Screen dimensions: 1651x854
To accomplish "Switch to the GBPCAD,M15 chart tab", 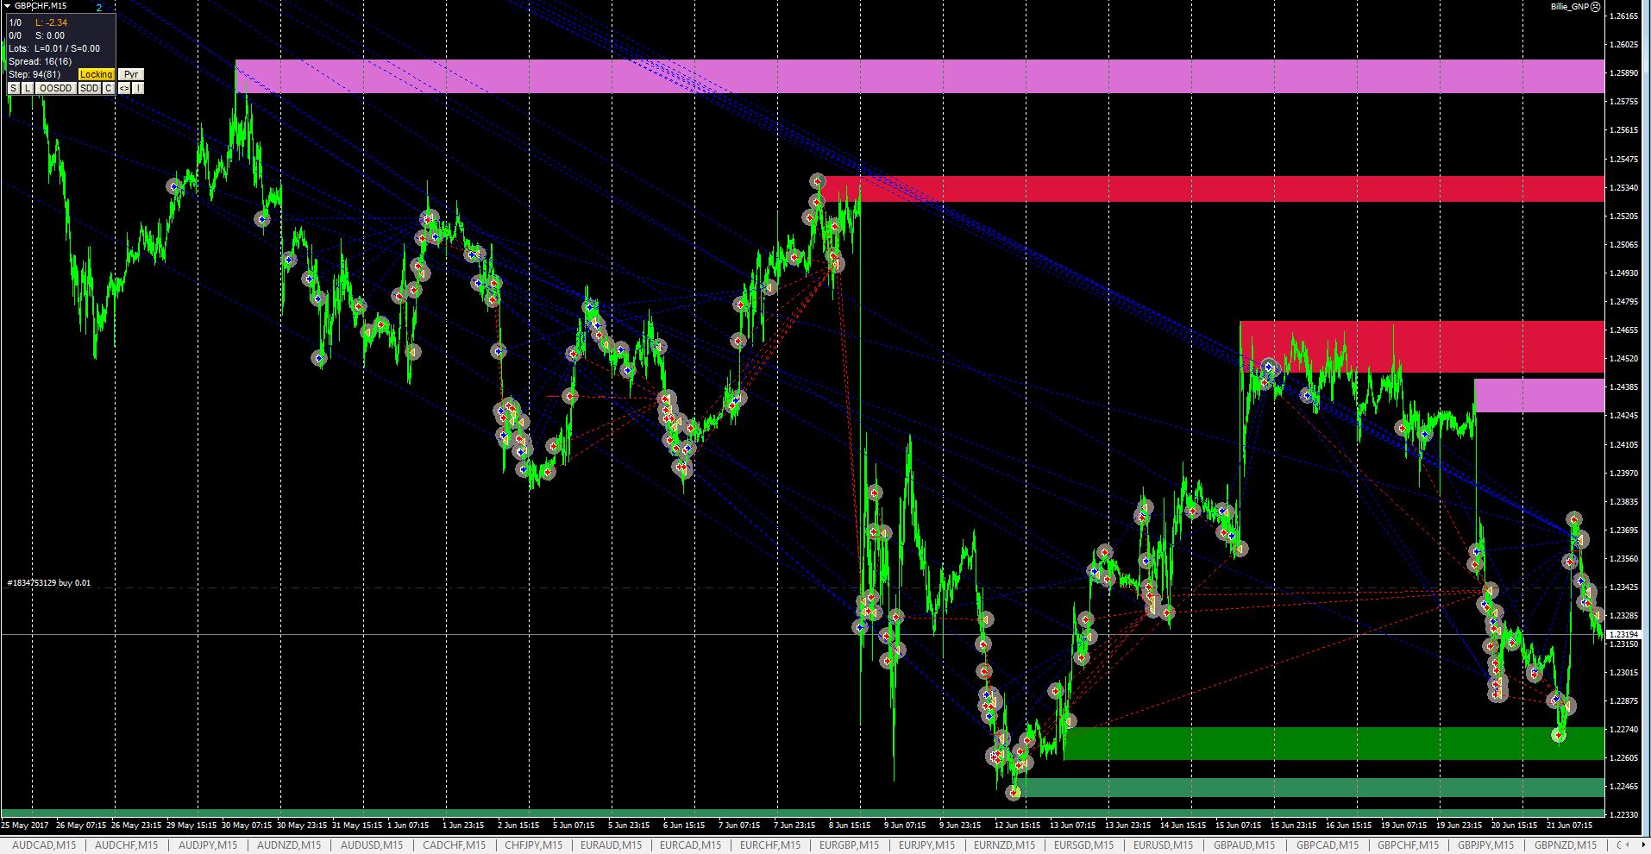I will tap(1328, 845).
